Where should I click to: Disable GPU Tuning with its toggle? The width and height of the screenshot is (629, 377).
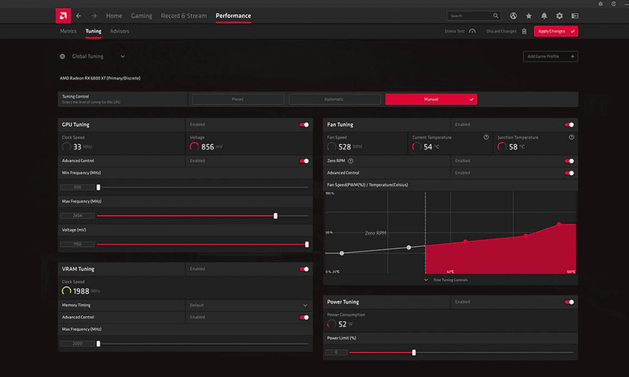304,125
